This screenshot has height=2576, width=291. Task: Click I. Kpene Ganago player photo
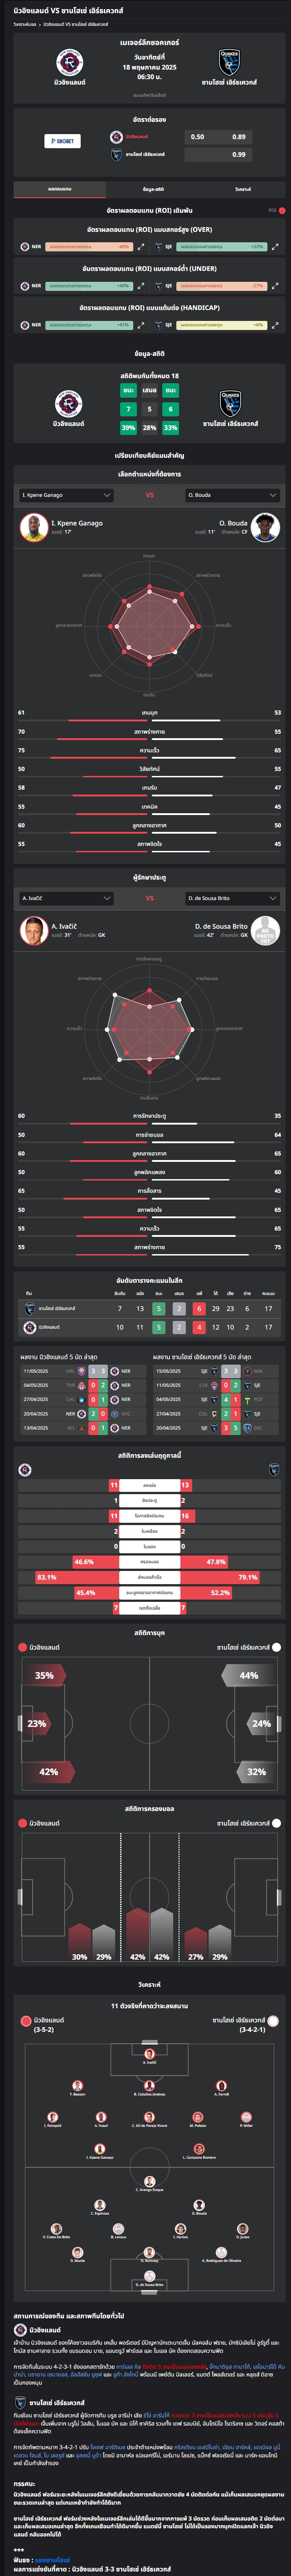pos(33,527)
